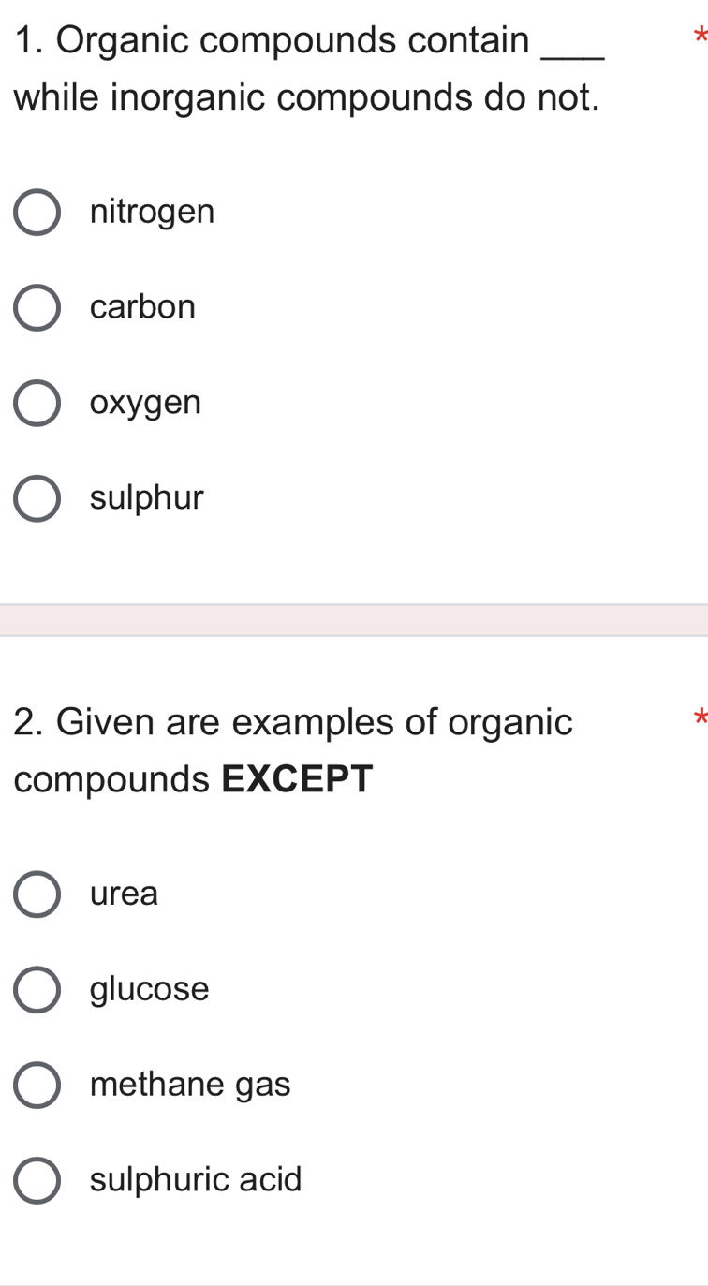Click the 'urea' option label text
The height and width of the screenshot is (1286, 708).
point(125,894)
